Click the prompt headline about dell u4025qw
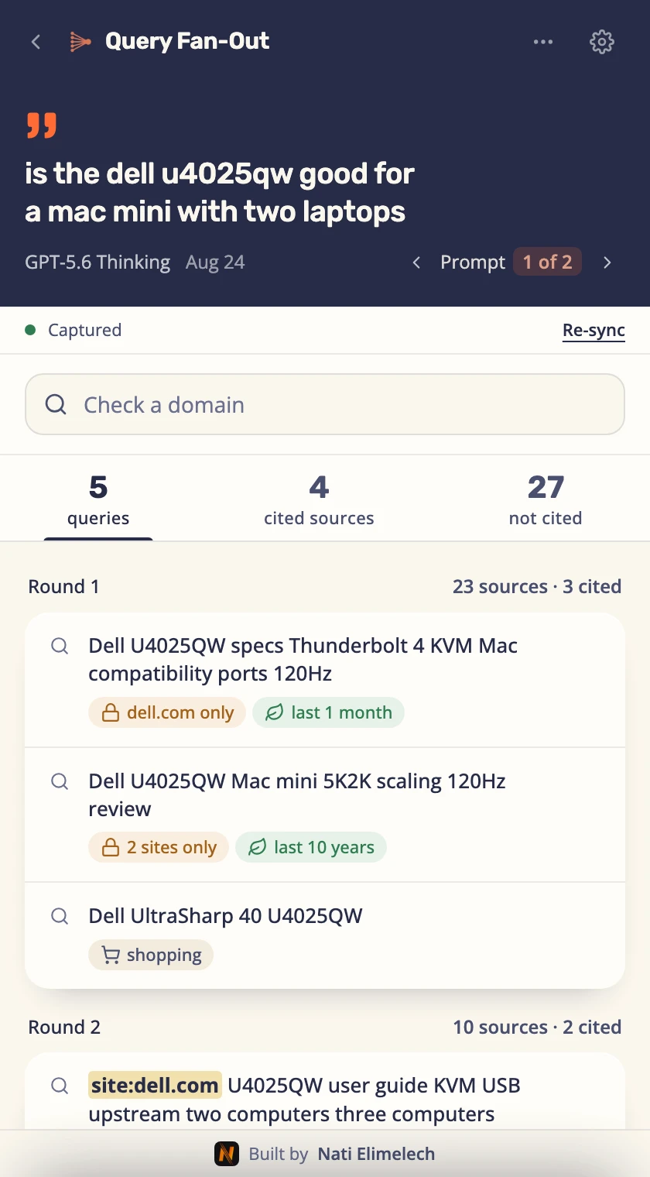 click(220, 192)
